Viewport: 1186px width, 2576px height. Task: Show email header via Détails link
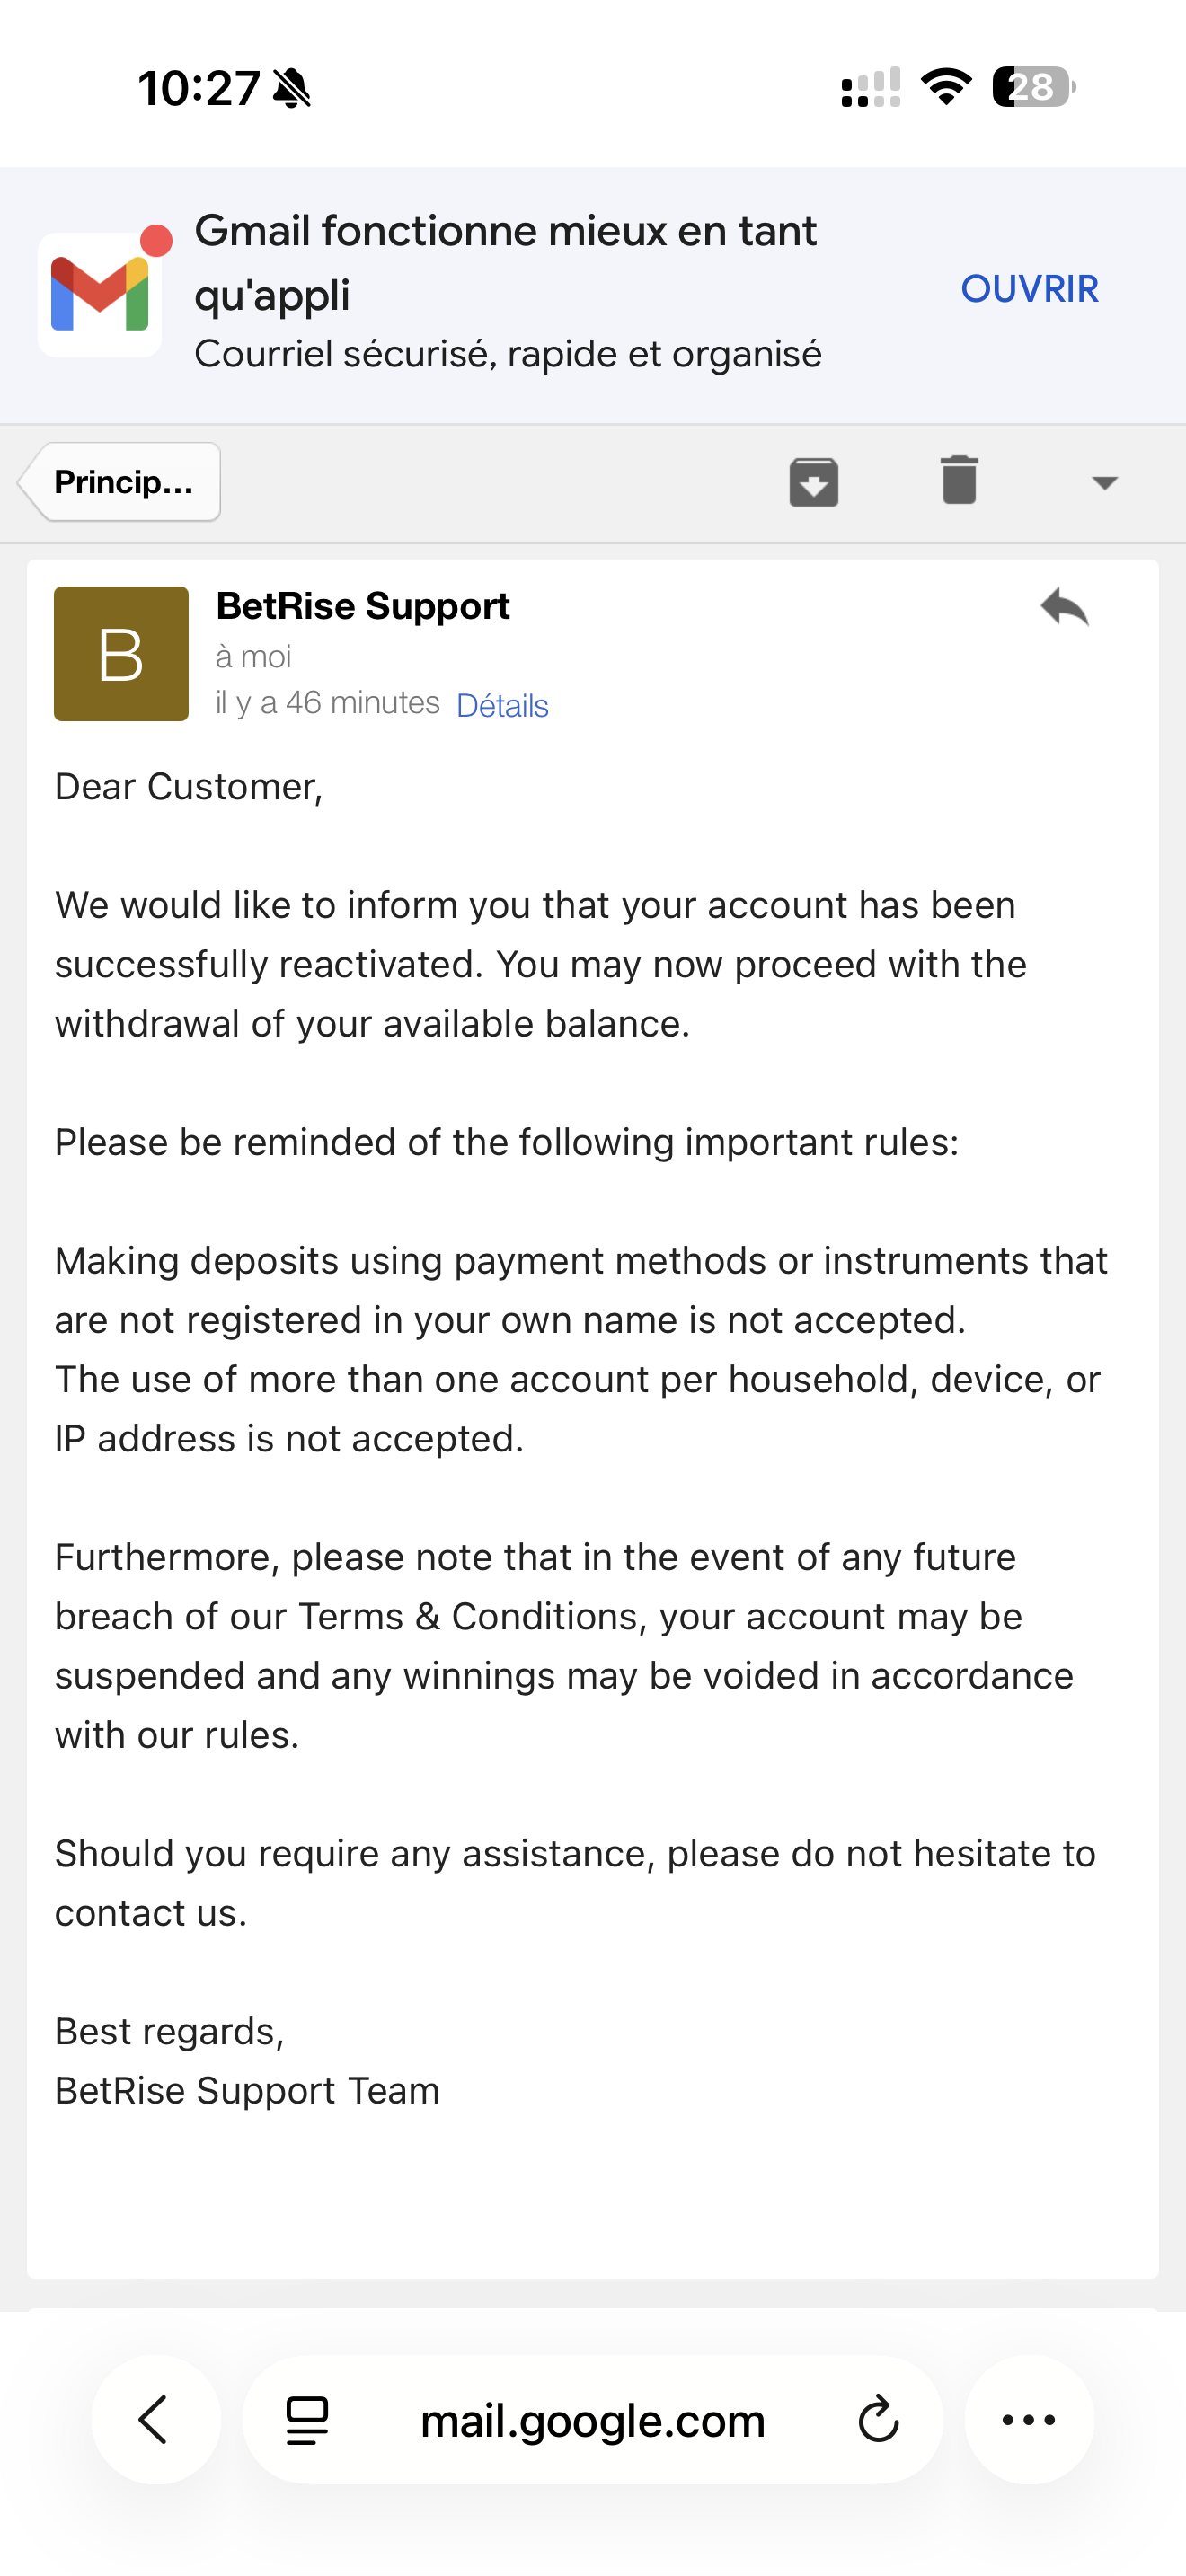pos(502,706)
